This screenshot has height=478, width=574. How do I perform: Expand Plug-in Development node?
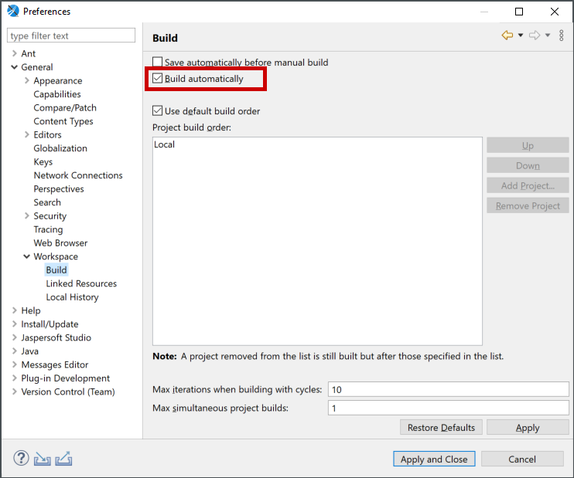click(14, 378)
